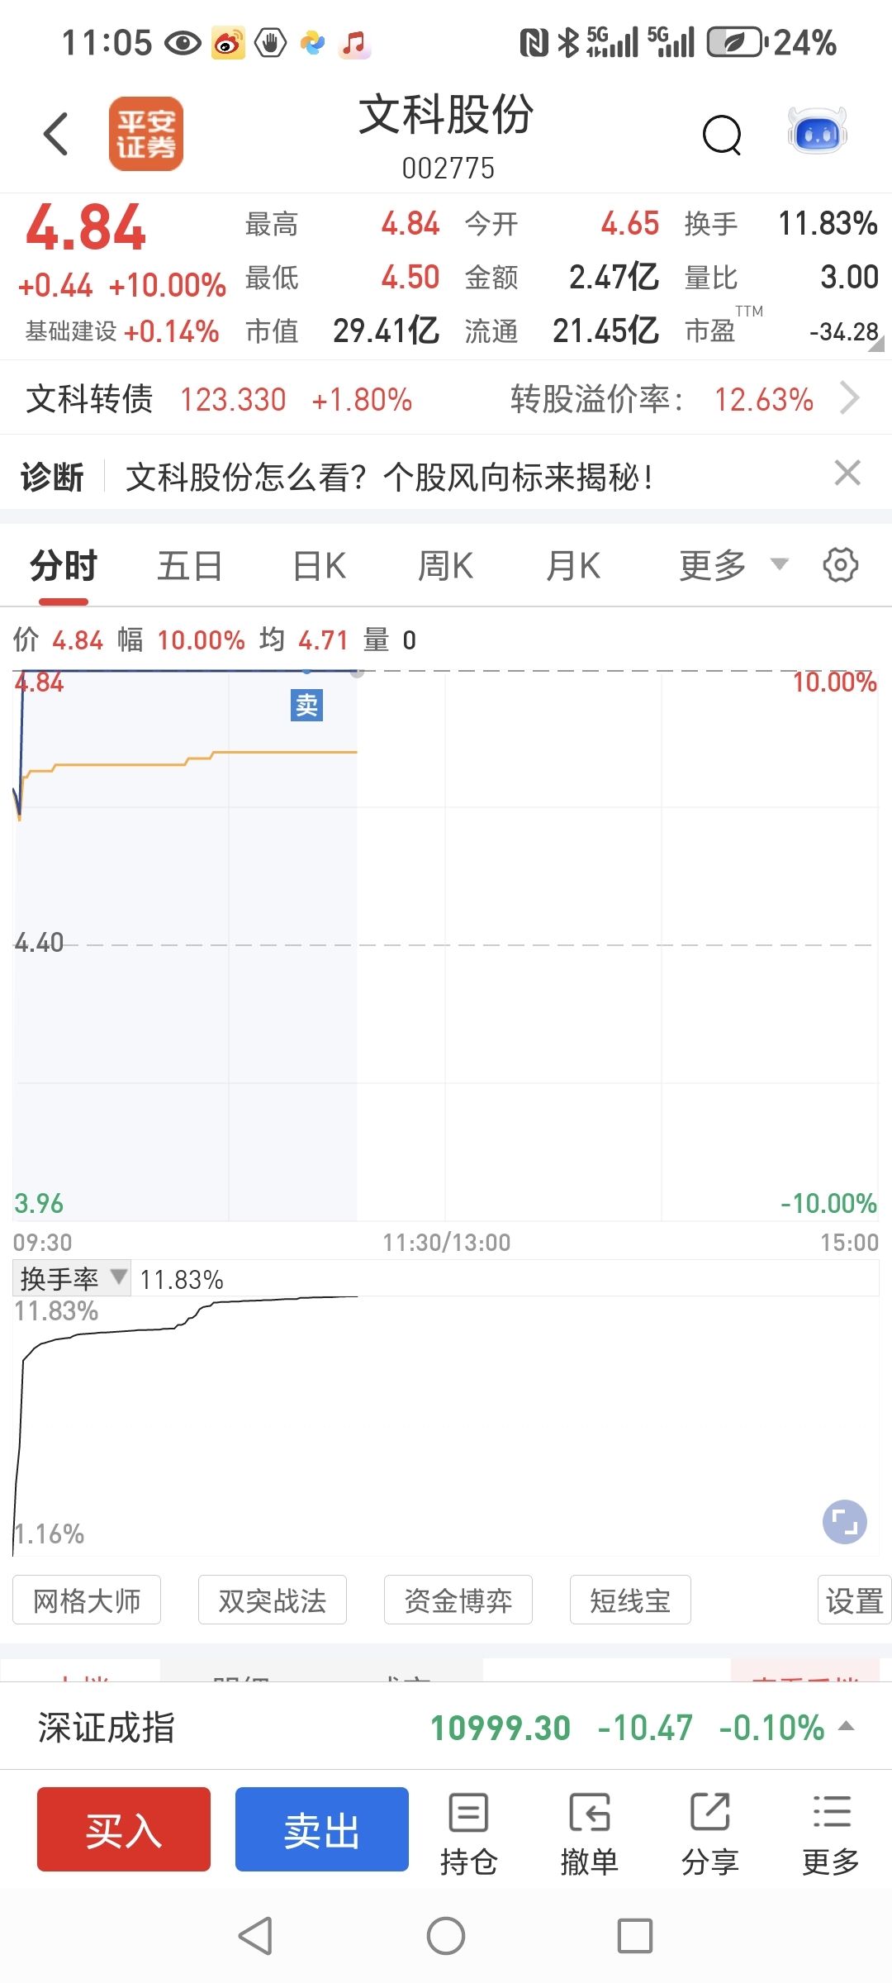892x1983 pixels.
Task: Expand the 深证成指 index bar arrow
Action: click(846, 1726)
